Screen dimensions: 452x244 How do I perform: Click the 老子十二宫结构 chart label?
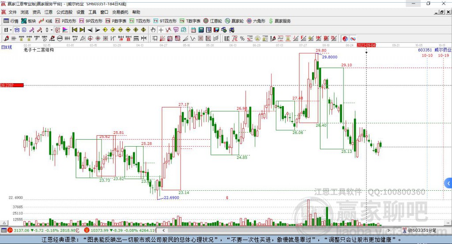[39, 50]
